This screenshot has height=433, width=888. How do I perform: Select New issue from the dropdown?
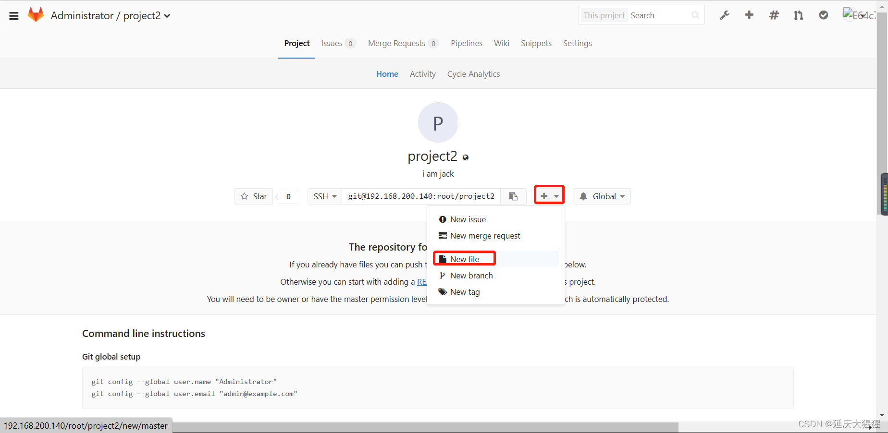point(495,219)
